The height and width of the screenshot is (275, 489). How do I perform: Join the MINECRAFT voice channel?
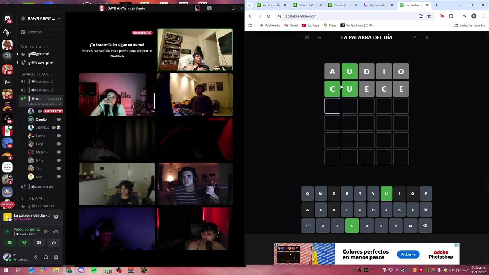40,187
